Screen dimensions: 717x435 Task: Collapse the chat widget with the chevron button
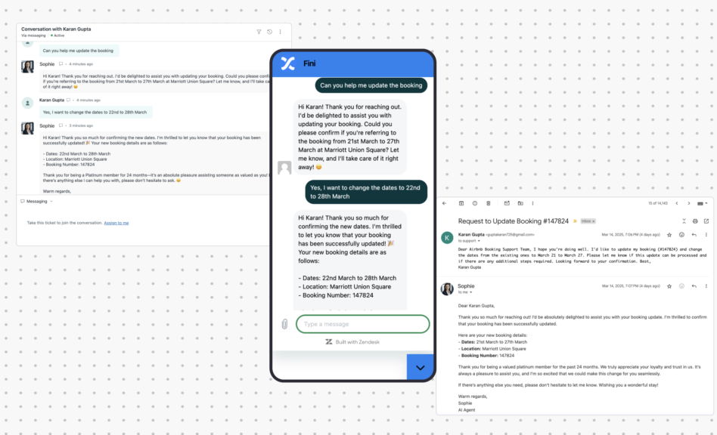pyautogui.click(x=421, y=367)
